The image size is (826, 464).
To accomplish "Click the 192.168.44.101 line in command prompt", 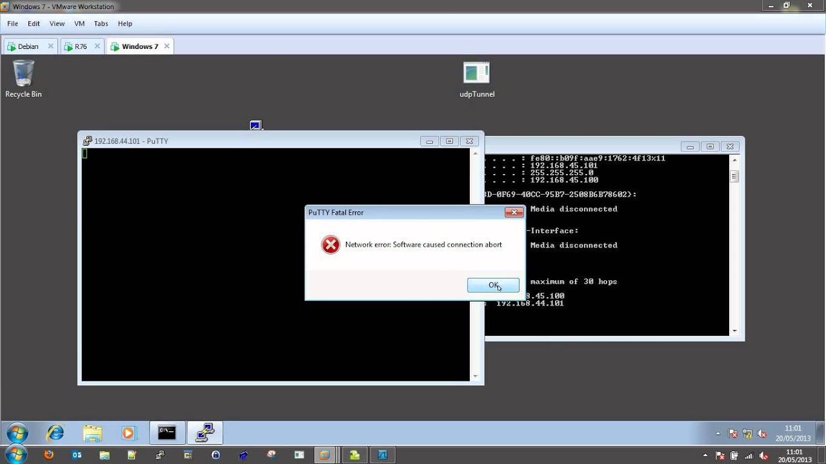I will [x=530, y=304].
